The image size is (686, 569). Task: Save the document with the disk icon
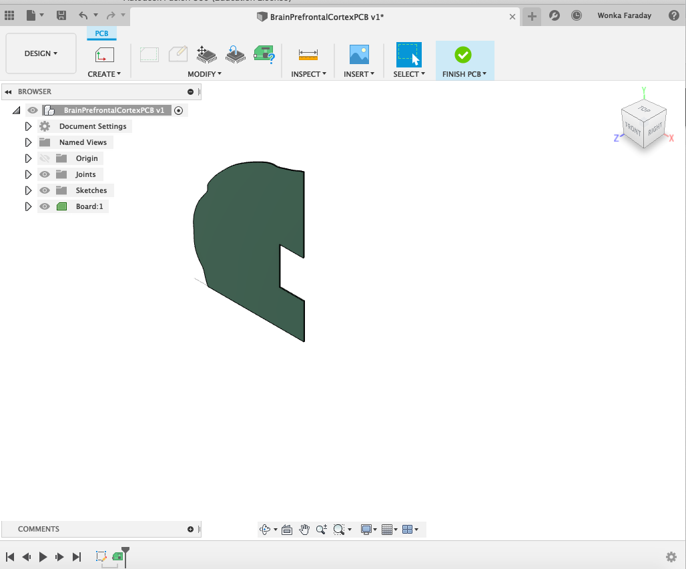point(61,16)
